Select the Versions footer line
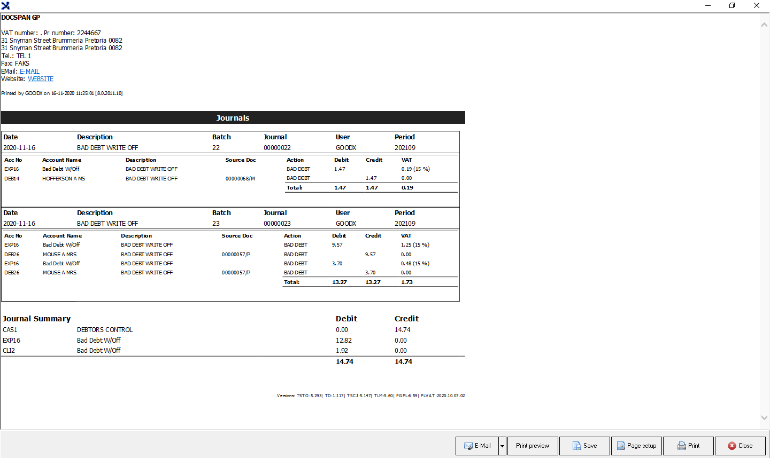Screen dimensions: 770x458 tap(371, 396)
